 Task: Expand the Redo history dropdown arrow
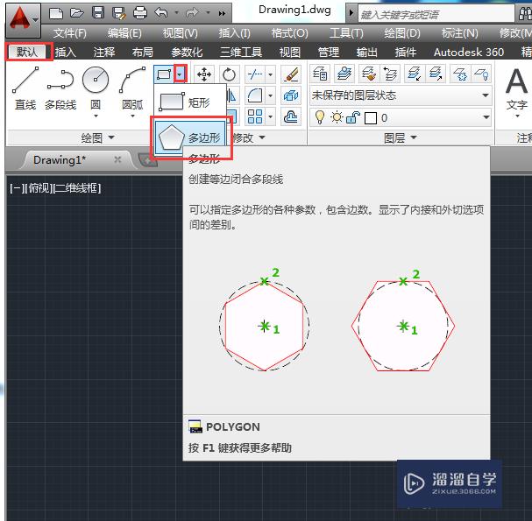pos(208,13)
